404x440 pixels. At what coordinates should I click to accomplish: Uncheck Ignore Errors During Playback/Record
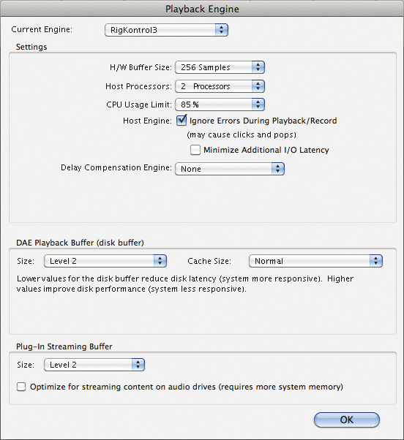(x=182, y=121)
